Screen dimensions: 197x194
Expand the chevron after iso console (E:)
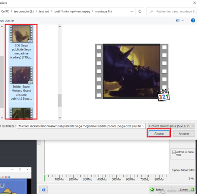(36, 11)
